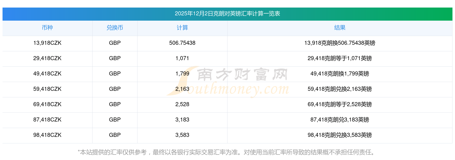This screenshot has height=160, width=455.
Task: Select the calculated value 1,071
Action: [x=182, y=58]
